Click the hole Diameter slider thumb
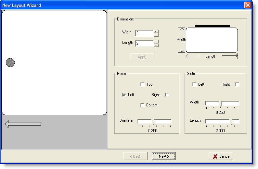This screenshot has width=258, height=169. (x=153, y=122)
